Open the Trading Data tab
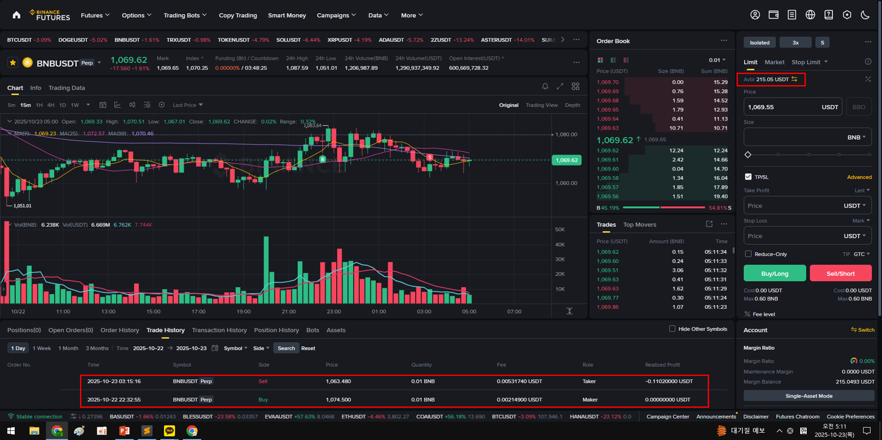This screenshot has width=882, height=440. [x=67, y=88]
